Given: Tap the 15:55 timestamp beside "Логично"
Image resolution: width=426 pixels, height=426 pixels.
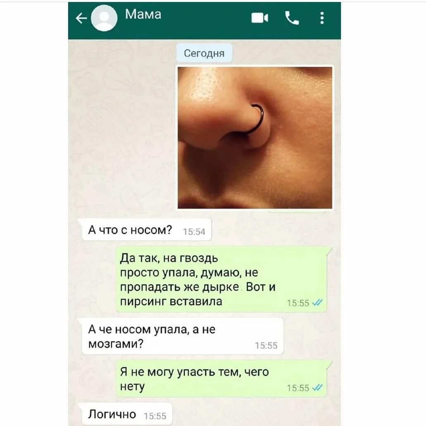Looking at the screenshot, I should [x=155, y=416].
